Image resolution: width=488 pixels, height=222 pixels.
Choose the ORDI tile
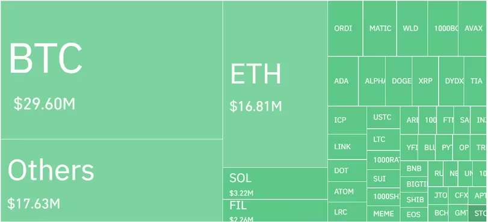(x=345, y=28)
